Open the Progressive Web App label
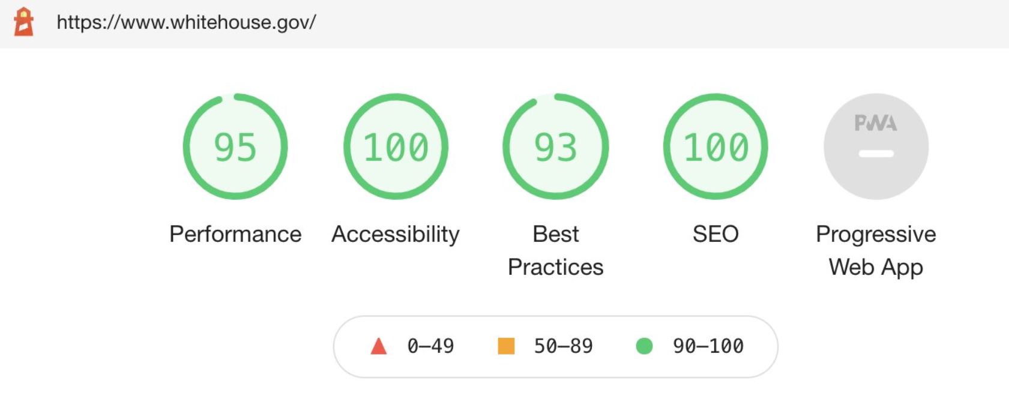Viewport: 1009px width, 402px height. (x=876, y=250)
